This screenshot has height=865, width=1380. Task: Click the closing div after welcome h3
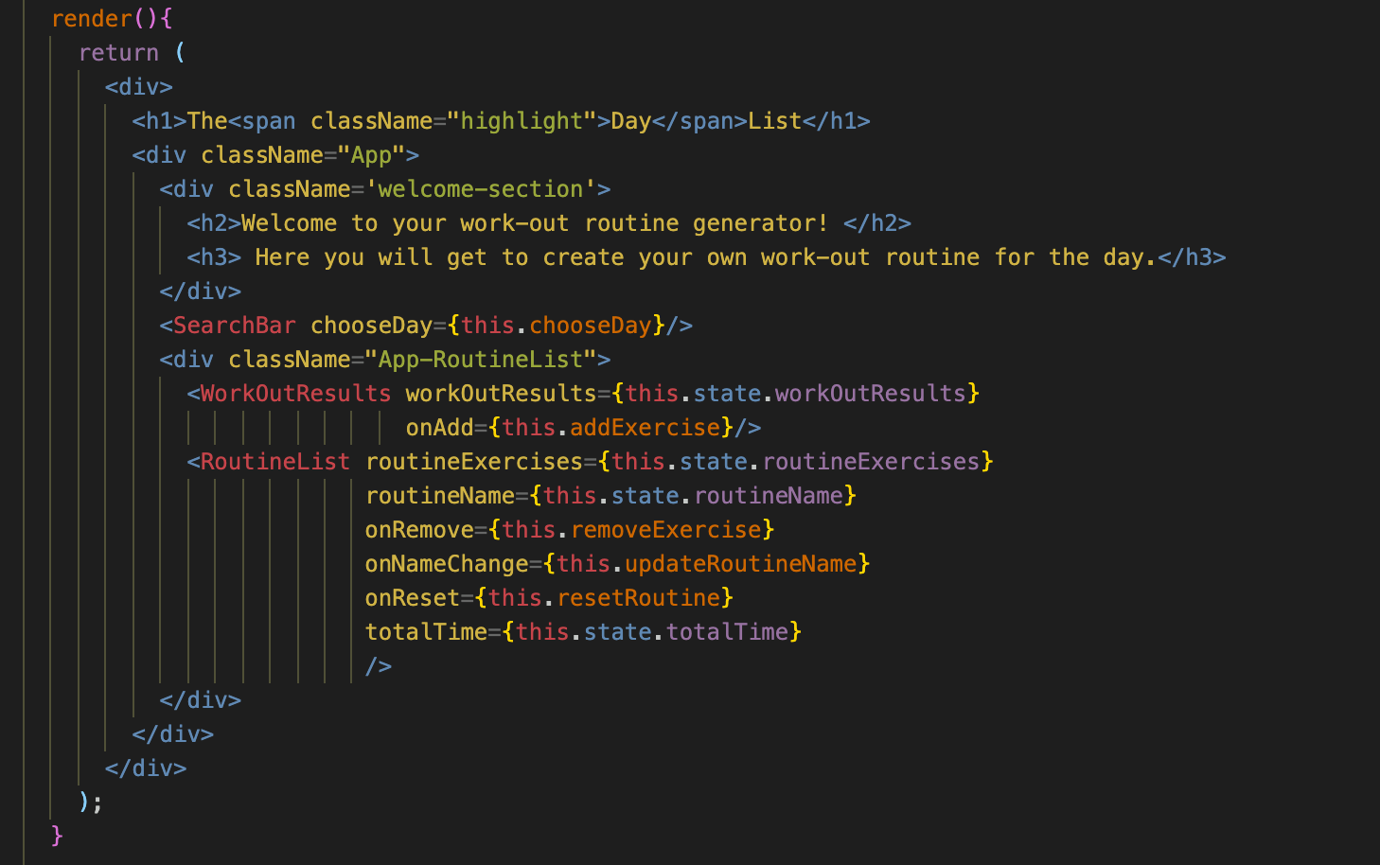(x=201, y=291)
